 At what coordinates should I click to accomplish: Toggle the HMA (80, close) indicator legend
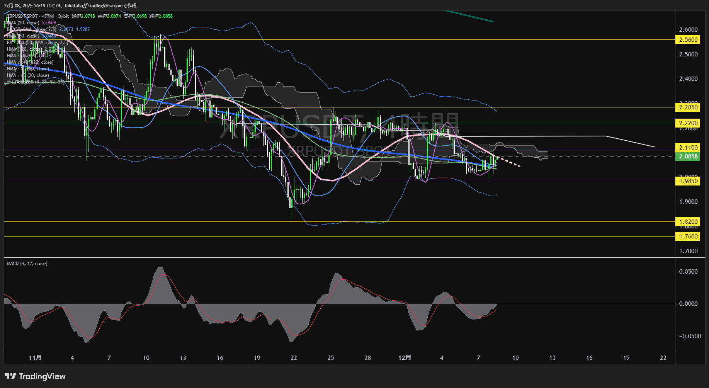[23, 36]
